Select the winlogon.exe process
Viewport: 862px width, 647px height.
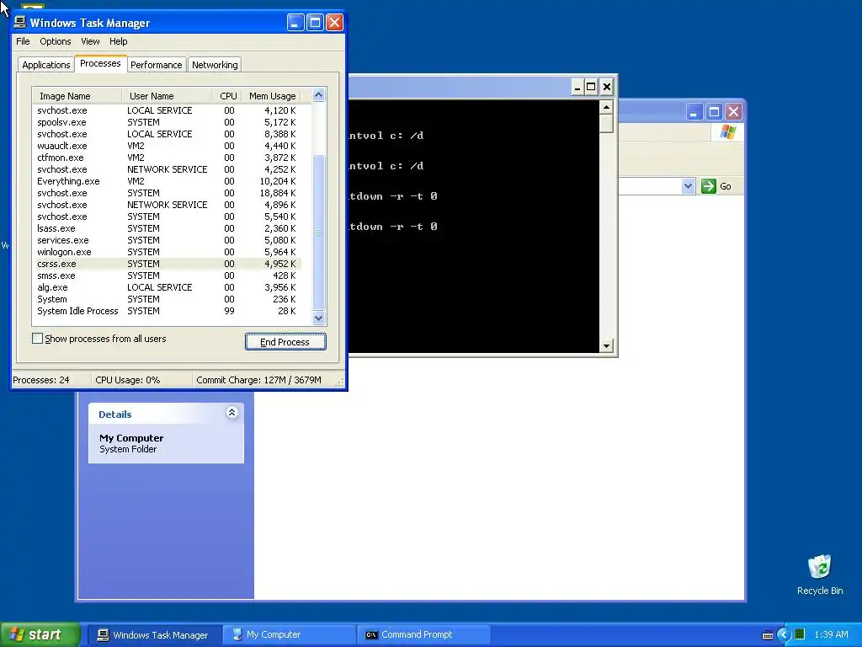[168, 252]
